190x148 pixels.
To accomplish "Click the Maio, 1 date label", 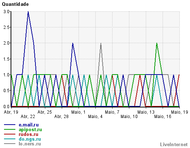I will point(79,112).
